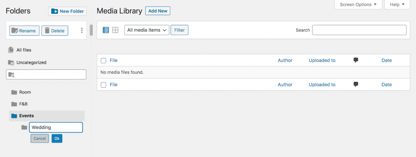Click the folder search magnifier icon
Image resolution: width=416 pixels, height=157 pixels.
pyautogui.click(x=11, y=75)
